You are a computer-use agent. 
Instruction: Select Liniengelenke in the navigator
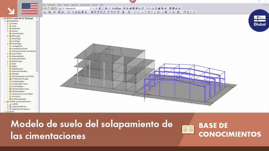pyautogui.click(x=17, y=46)
